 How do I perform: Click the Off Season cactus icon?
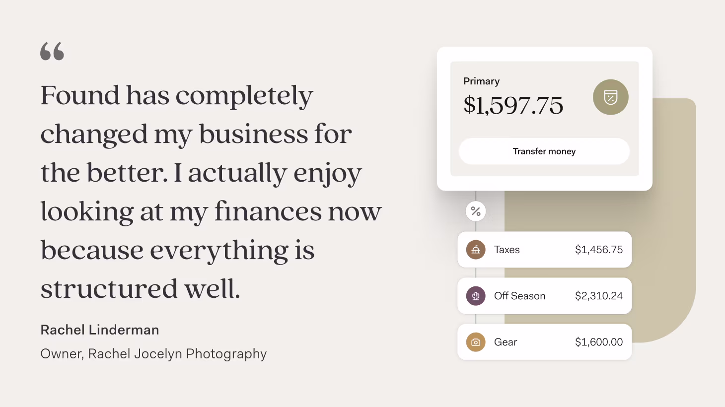click(476, 296)
